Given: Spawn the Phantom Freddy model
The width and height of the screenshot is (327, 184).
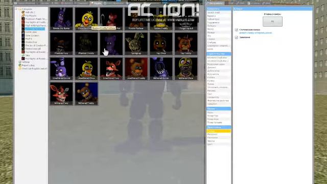Looking at the screenshot, I should click(x=86, y=43).
